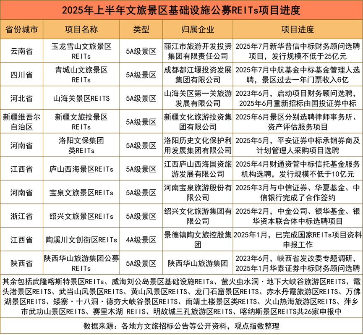
Task: Click '成都都江堰投资发展集团有限公司' cell
Action: (x=198, y=75)
